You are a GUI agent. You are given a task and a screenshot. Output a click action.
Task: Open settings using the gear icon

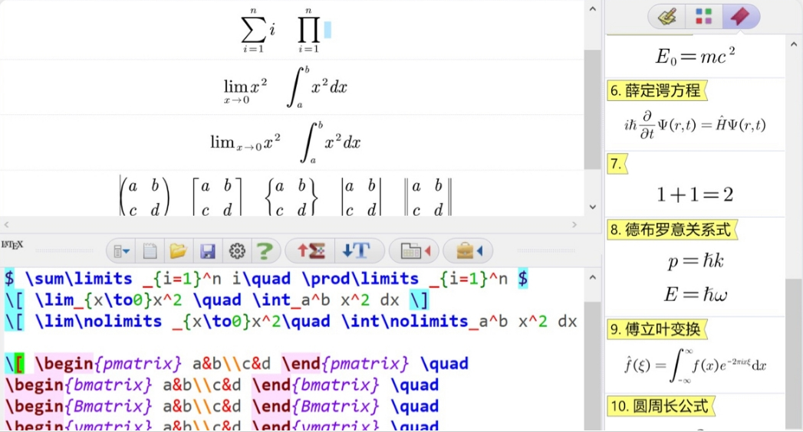pyautogui.click(x=237, y=250)
